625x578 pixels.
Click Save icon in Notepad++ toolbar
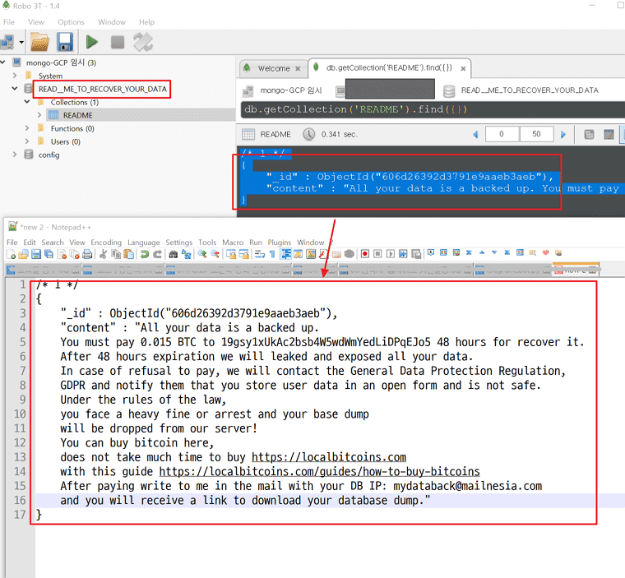[x=36, y=254]
